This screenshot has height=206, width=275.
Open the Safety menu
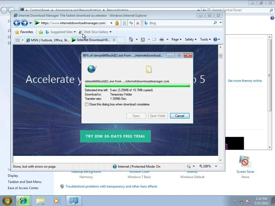pyautogui.click(x=191, y=39)
